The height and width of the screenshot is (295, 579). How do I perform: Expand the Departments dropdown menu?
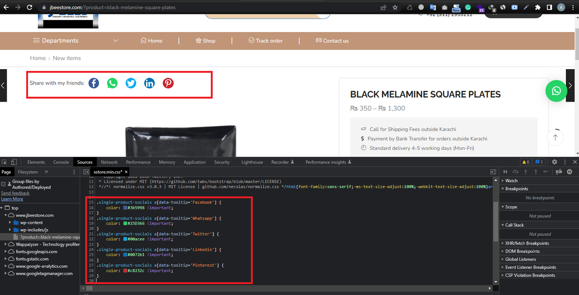(76, 41)
